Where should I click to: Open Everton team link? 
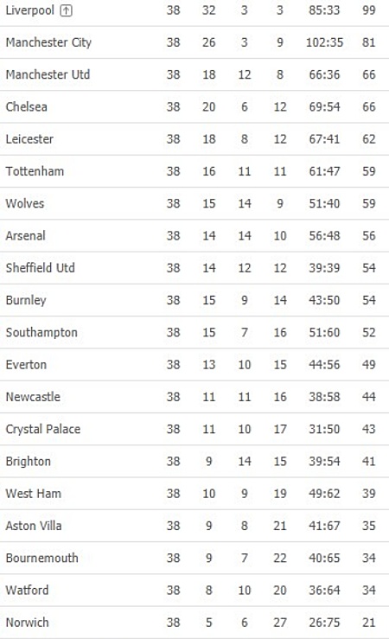click(26, 364)
